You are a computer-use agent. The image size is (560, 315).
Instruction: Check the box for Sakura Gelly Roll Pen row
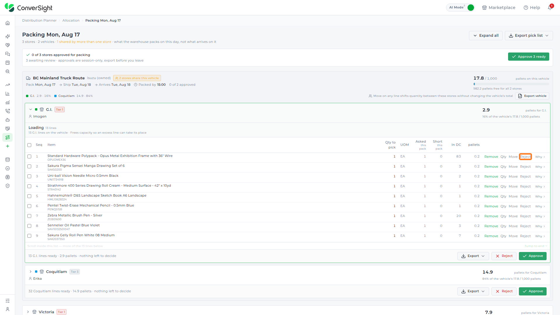(x=29, y=236)
